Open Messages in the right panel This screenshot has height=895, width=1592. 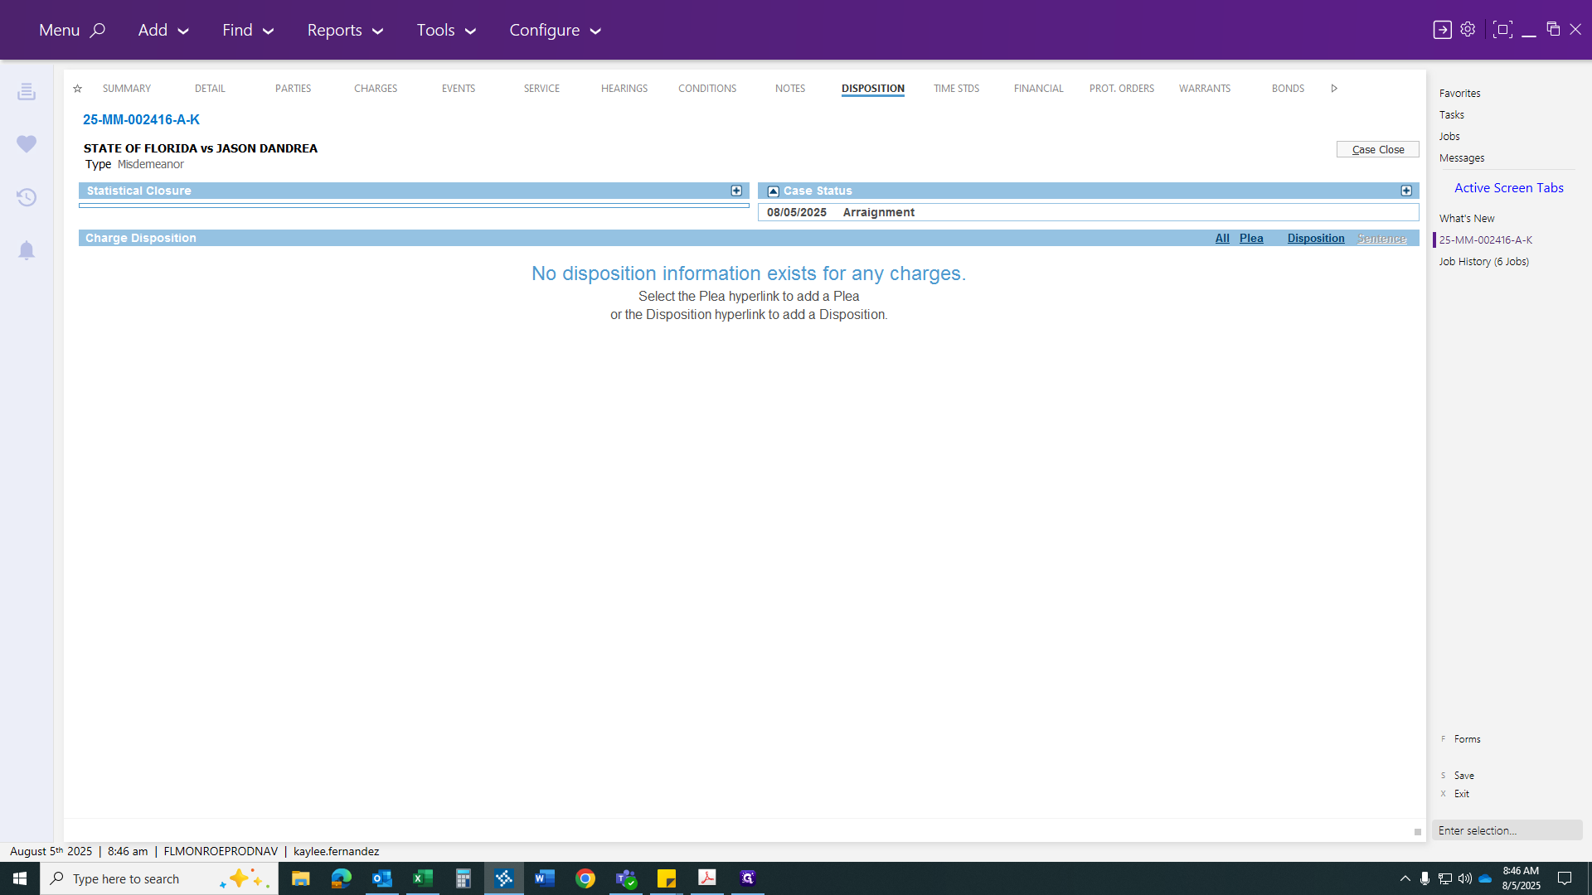coord(1462,158)
